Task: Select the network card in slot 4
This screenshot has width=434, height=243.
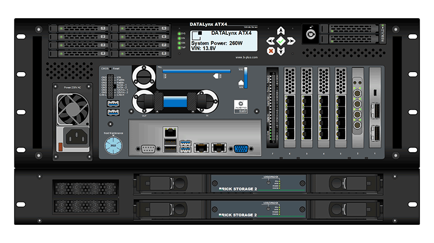Action: 324,107
